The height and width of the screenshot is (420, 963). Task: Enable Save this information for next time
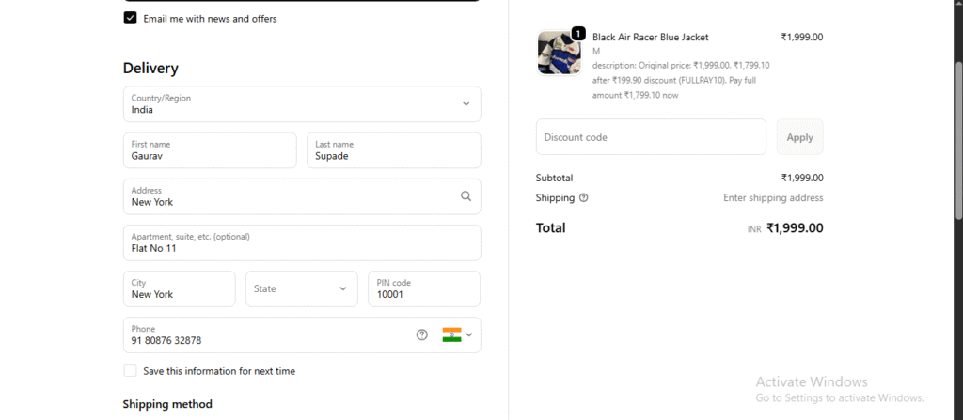point(131,371)
